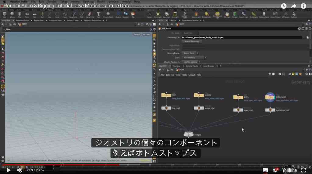Select the top_mat material node
312x174 pixels.
(166, 108)
